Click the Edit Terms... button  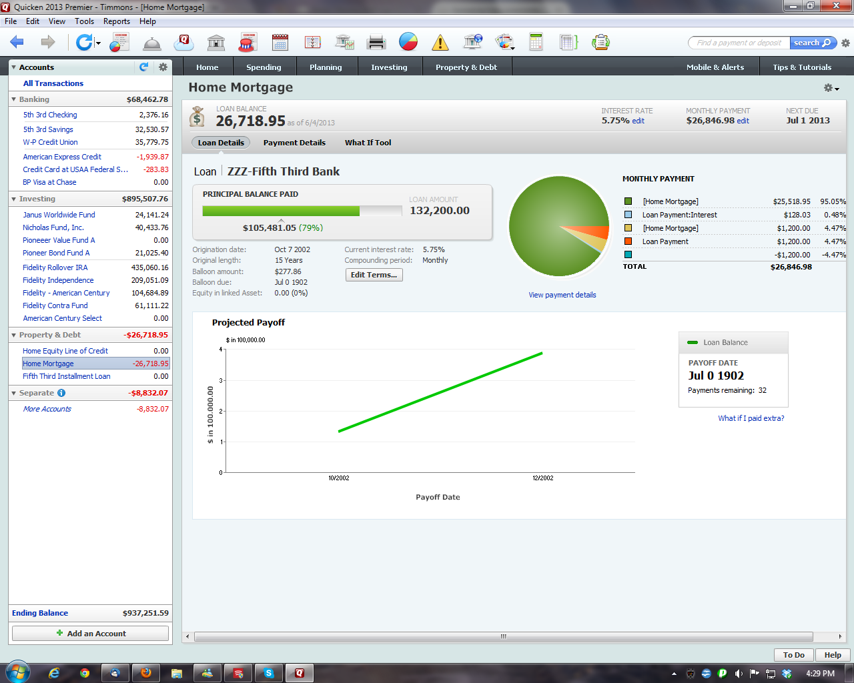pyautogui.click(x=374, y=275)
